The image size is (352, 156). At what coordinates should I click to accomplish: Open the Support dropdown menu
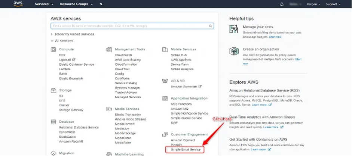(x=333, y=4)
